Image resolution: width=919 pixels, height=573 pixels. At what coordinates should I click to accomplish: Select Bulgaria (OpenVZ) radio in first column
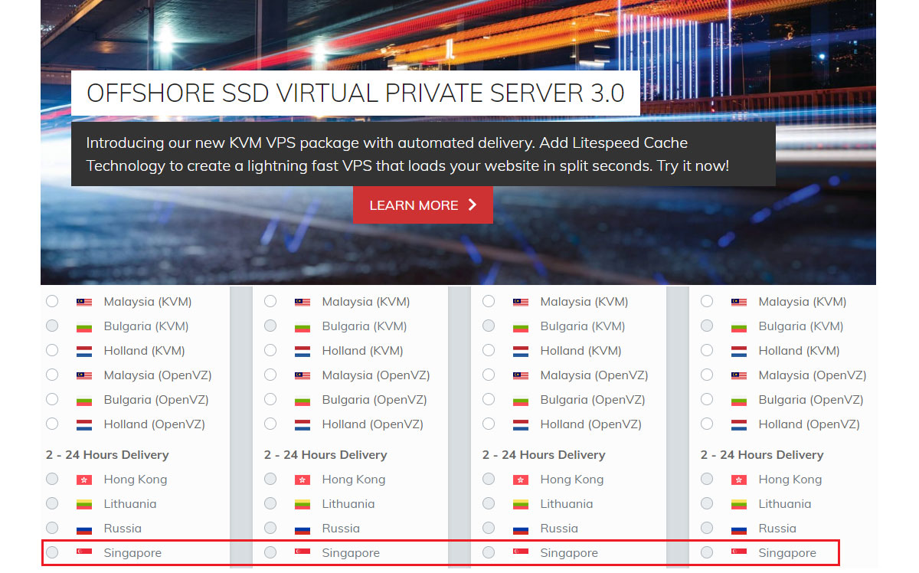click(x=52, y=399)
